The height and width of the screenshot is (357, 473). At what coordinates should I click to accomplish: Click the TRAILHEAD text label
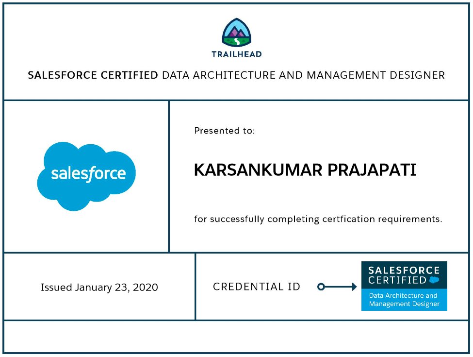pyautogui.click(x=236, y=54)
